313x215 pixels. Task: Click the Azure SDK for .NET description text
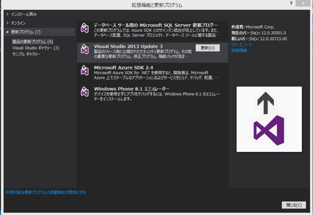[156, 75]
